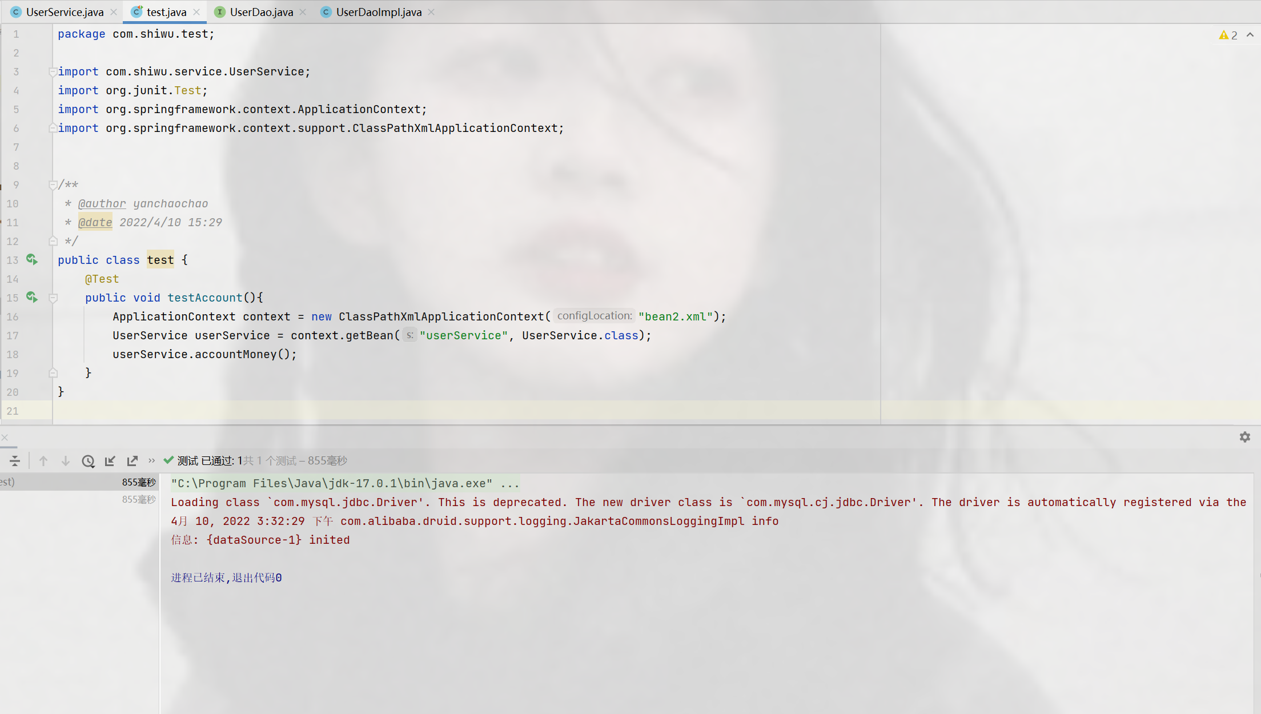Screen dimensions: 1261x714
Task: Click run gutter icon beside testAccount method
Action: pyautogui.click(x=32, y=298)
